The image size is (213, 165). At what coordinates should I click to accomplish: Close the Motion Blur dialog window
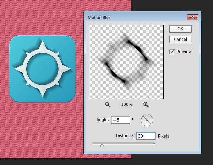(x=192, y=17)
